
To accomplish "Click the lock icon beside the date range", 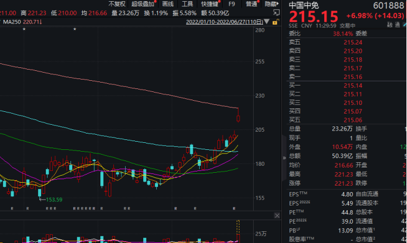I will [276, 22].
